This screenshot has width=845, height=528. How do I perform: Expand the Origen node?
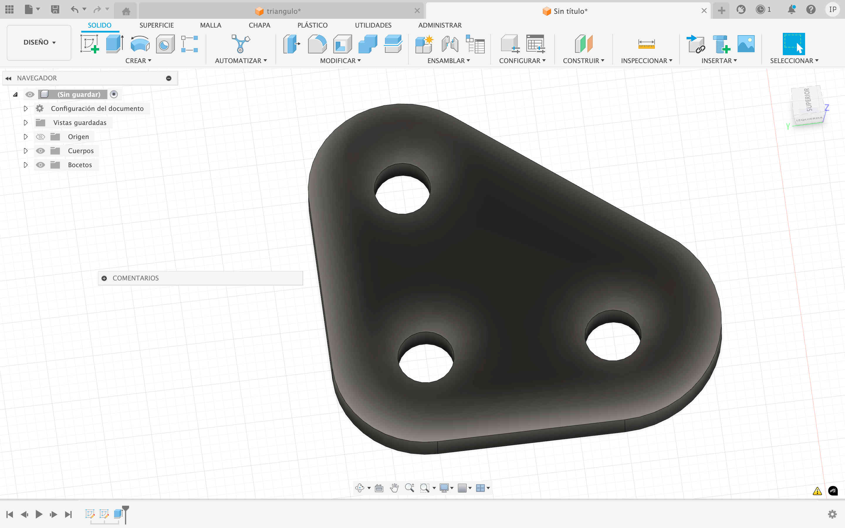26,136
